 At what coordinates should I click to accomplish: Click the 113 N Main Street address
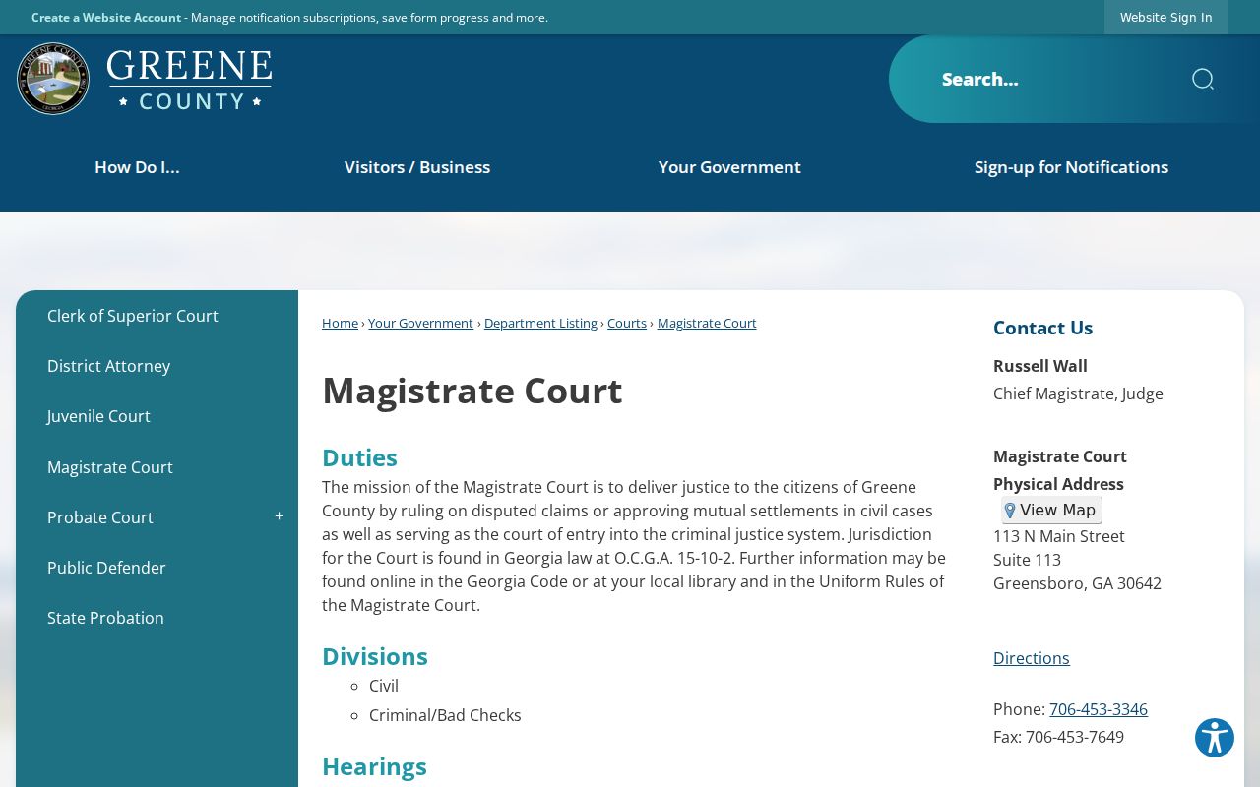(x=1059, y=536)
